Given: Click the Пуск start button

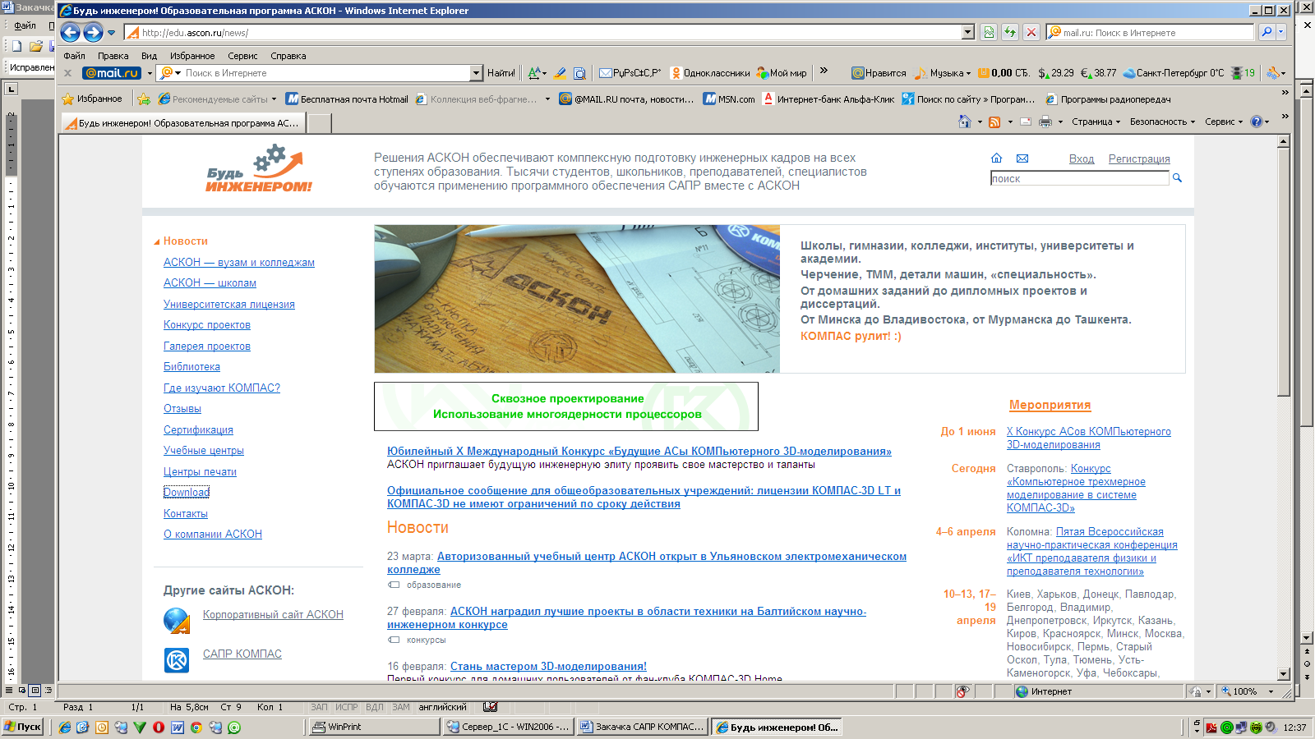Looking at the screenshot, I should (x=23, y=727).
